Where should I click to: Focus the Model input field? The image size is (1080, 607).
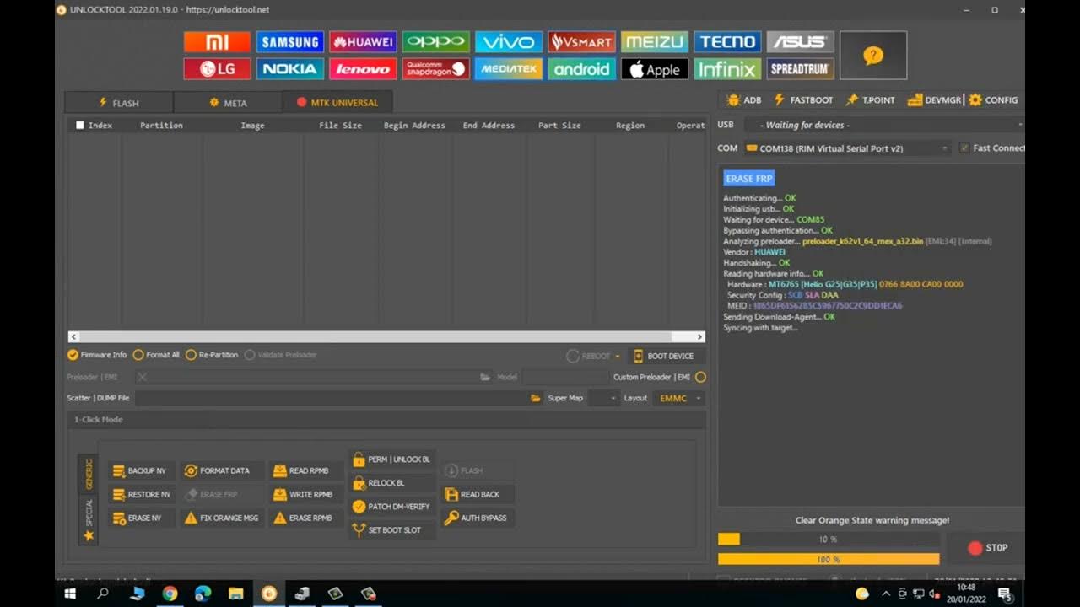[564, 377]
